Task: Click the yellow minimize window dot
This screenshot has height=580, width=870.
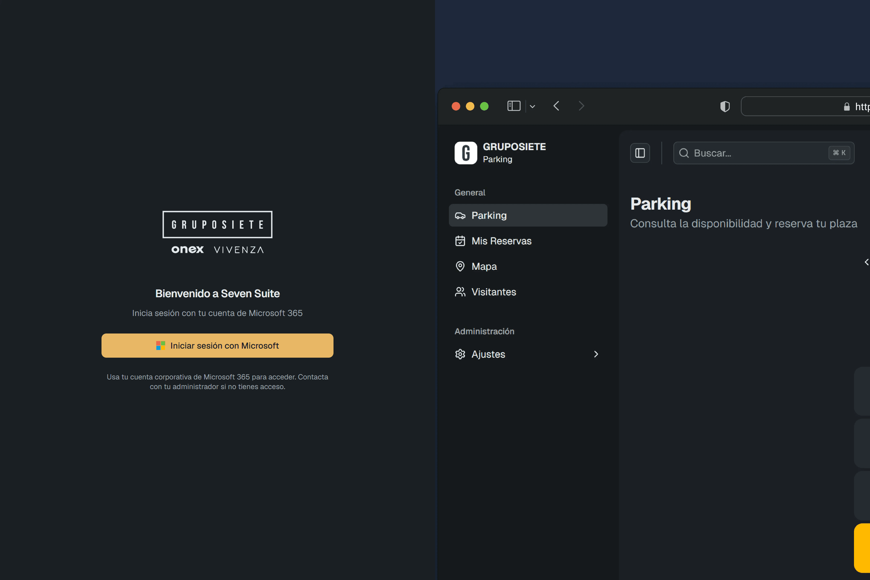Action: (x=470, y=107)
